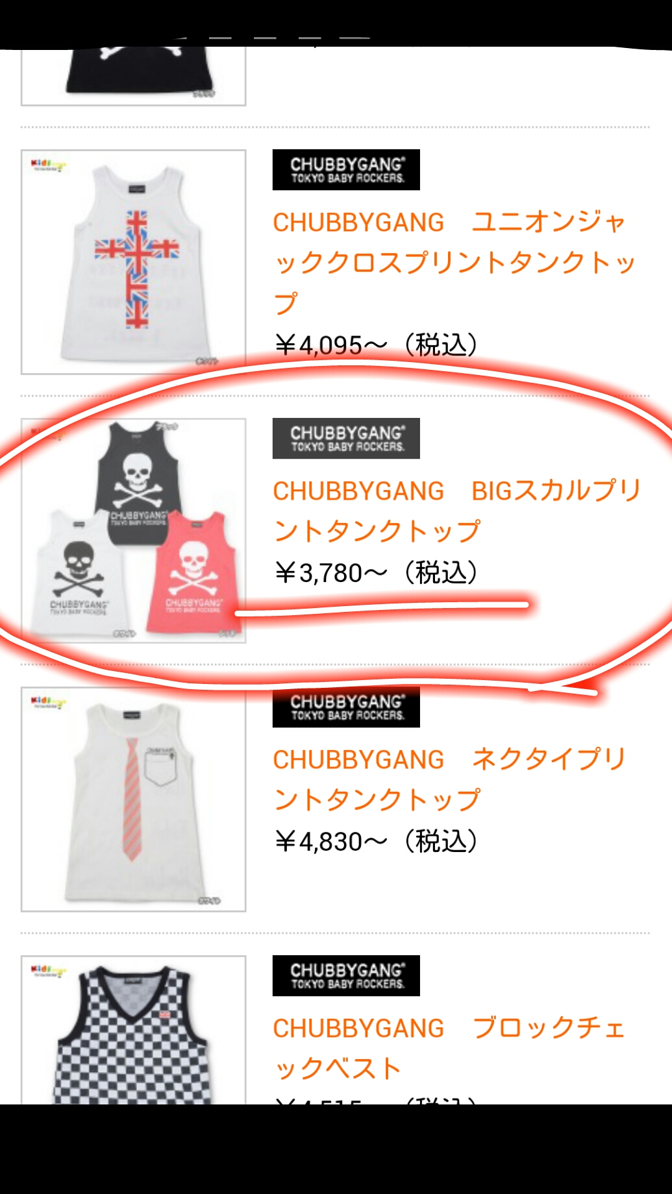Open CHUBBYGANG ネクタイプリントタンクトップ link
The width and height of the screenshot is (672, 1194).
pyautogui.click(x=449, y=780)
